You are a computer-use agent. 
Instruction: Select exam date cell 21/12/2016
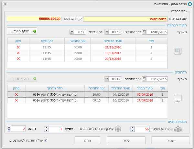113,47
